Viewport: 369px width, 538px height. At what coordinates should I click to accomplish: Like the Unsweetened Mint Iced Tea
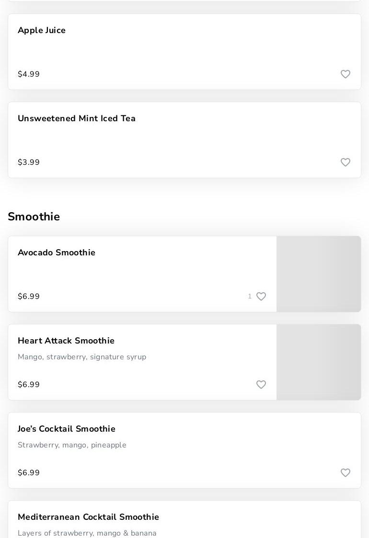pos(345,162)
